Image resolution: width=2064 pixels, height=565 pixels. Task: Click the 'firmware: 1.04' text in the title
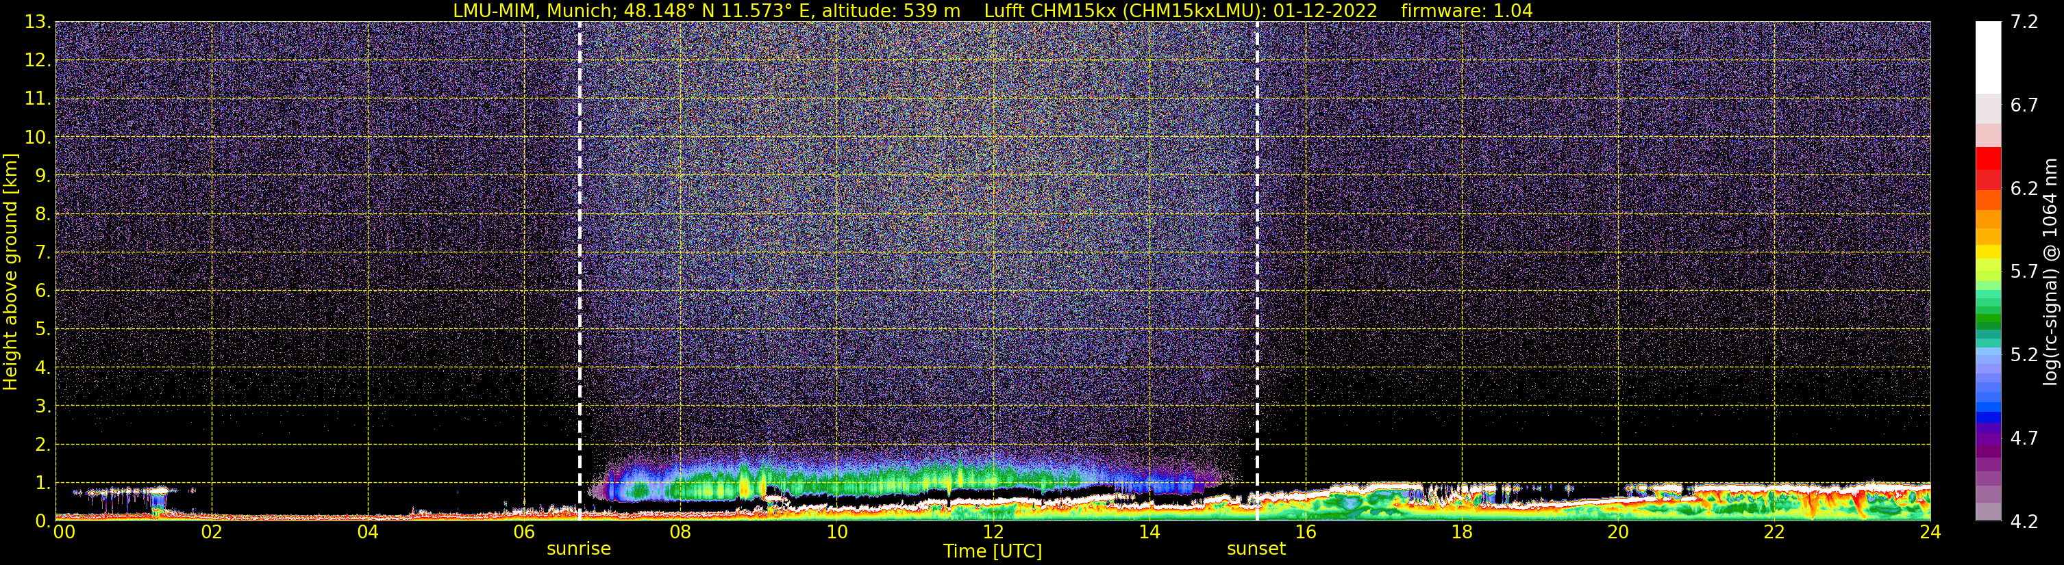point(1466,10)
